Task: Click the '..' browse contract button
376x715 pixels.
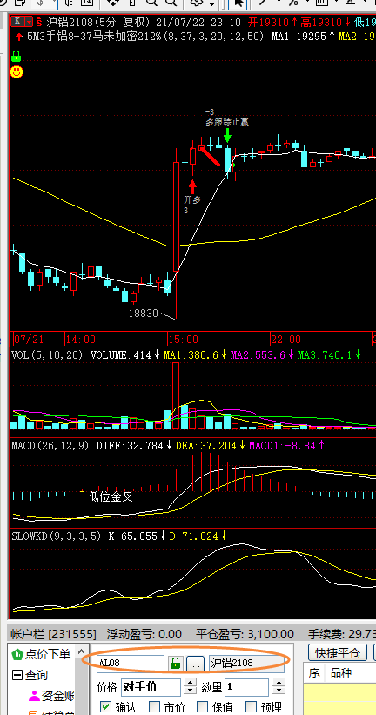Action: pos(196,664)
